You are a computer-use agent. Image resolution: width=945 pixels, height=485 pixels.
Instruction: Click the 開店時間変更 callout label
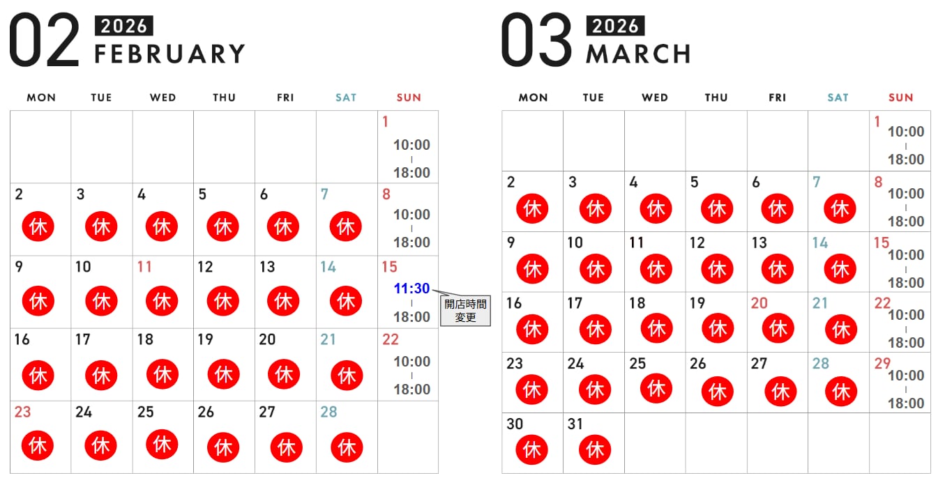tap(465, 310)
